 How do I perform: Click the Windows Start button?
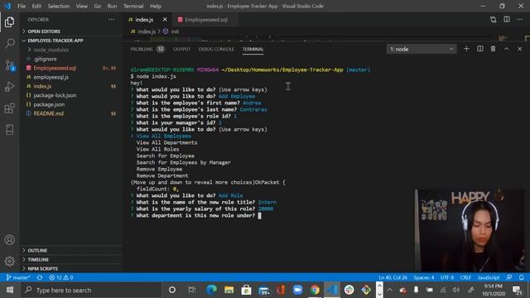point(10,290)
